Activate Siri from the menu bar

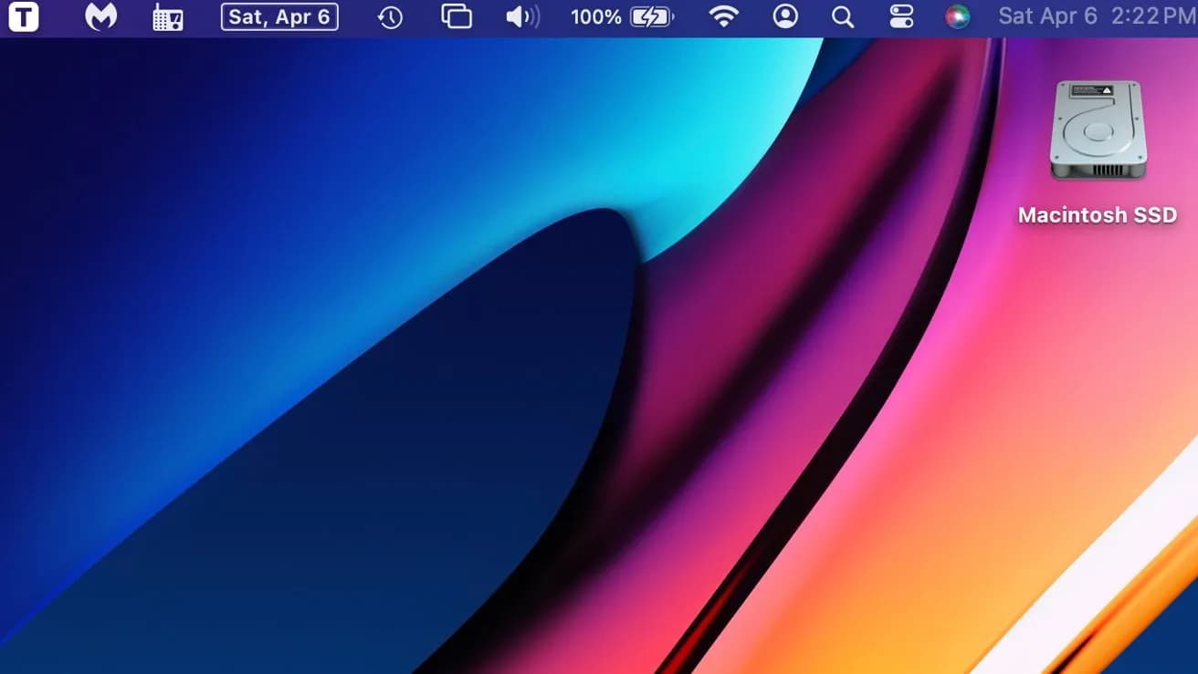957,17
